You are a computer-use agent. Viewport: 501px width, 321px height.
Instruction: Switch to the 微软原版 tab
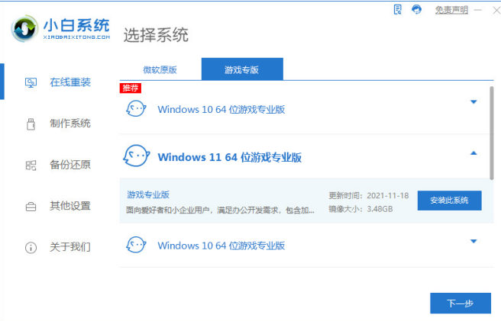[x=160, y=69]
